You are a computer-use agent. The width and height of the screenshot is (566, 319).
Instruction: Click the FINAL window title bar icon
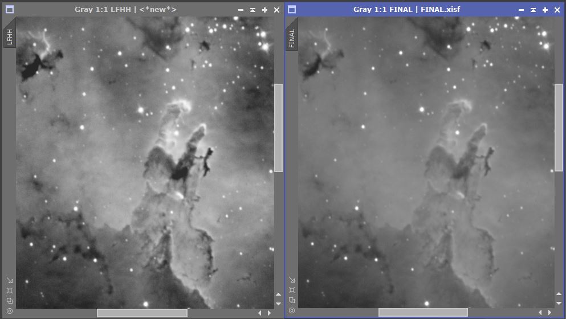coord(292,10)
